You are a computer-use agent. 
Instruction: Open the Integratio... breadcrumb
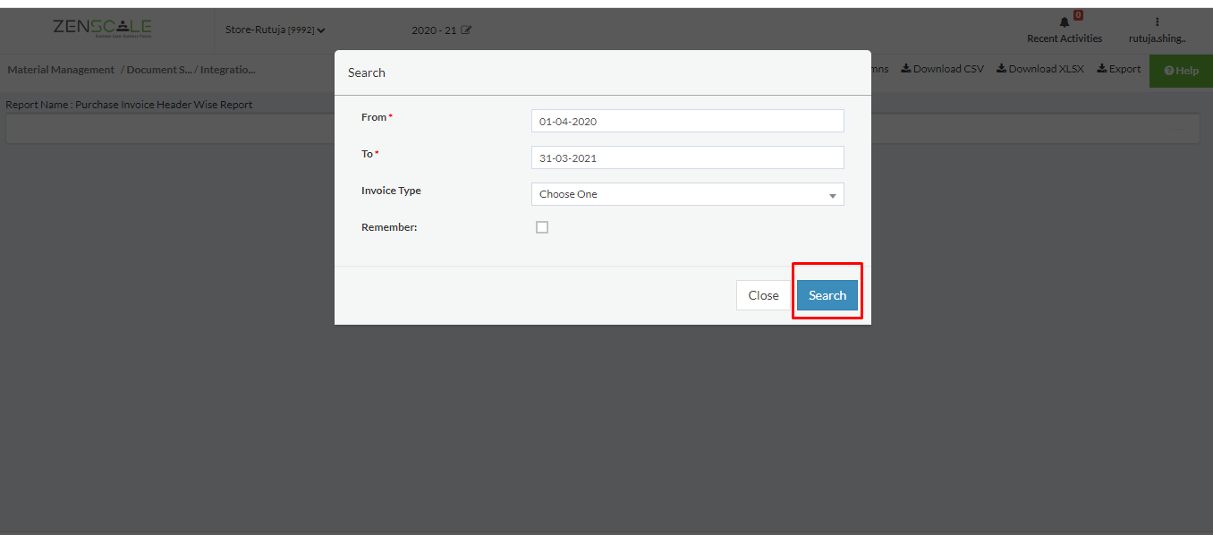click(x=228, y=70)
